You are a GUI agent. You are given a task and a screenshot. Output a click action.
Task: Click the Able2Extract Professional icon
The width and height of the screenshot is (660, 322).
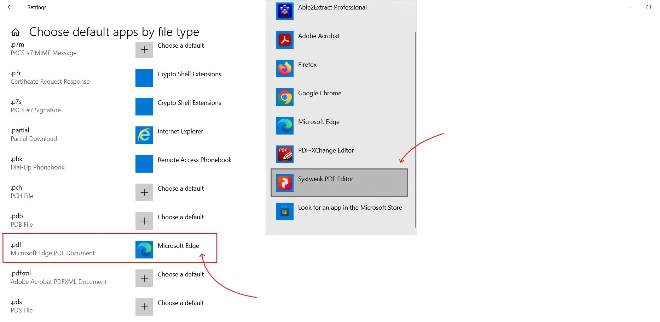[284, 11]
